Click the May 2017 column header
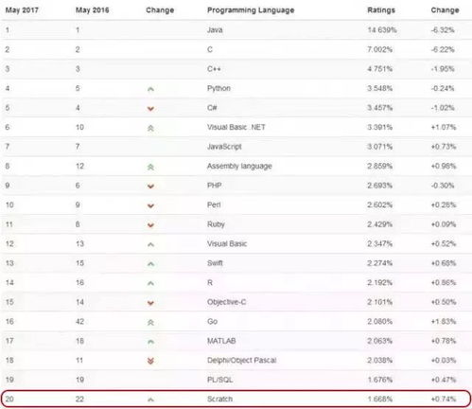The image size is (472, 409). pyautogui.click(x=22, y=10)
